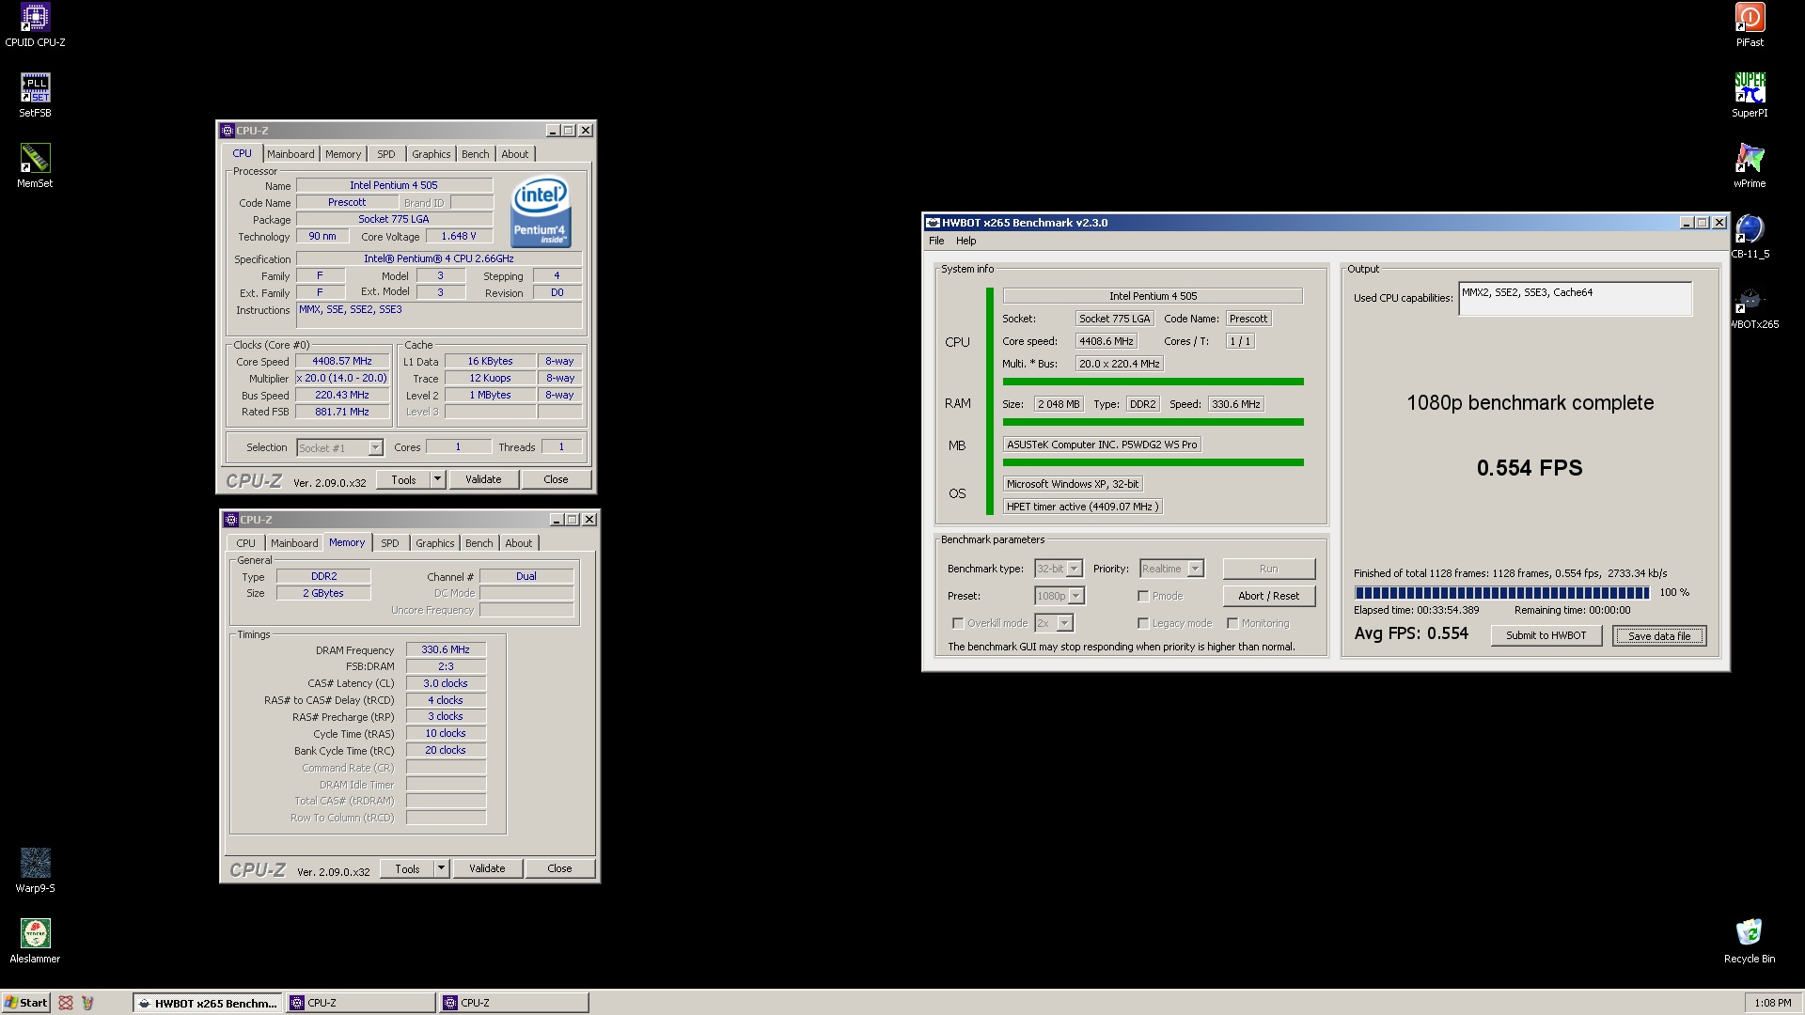Screen dimensions: 1805x1015
Task: Switch to Bench tab in bottom CPU-Z
Action: 479,543
